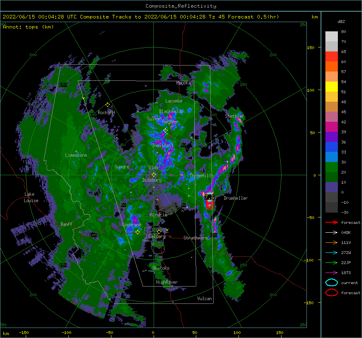Click the Airdrie label
362x338 pixels.
point(158,215)
